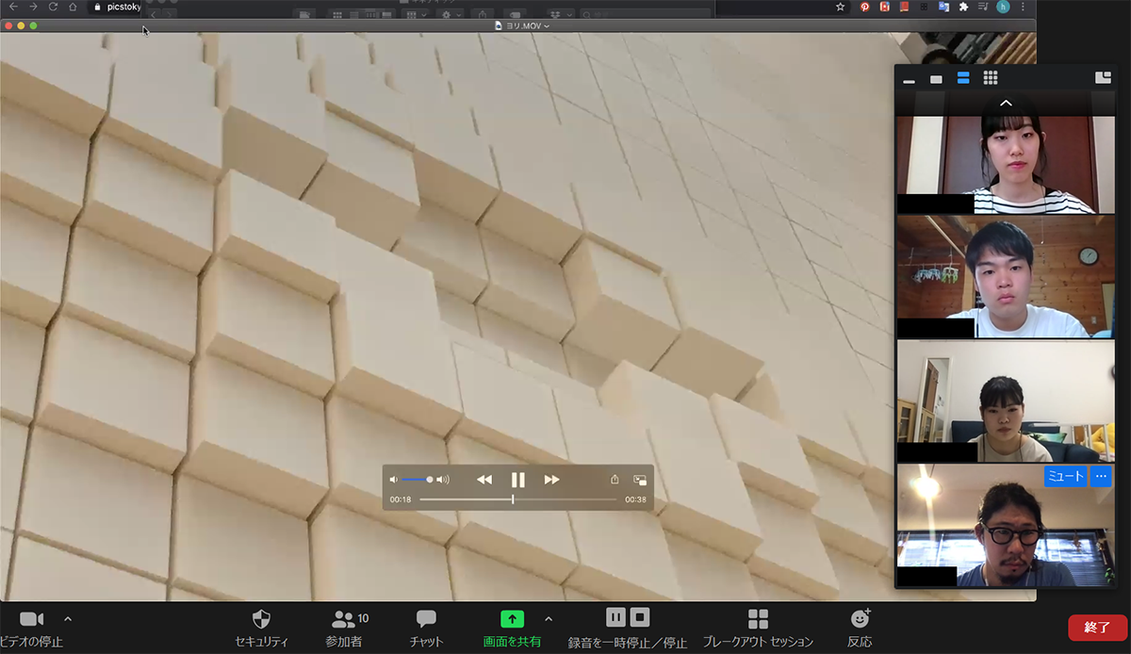Expand share screen options arrow
This screenshot has height=654, width=1131.
pos(549,619)
